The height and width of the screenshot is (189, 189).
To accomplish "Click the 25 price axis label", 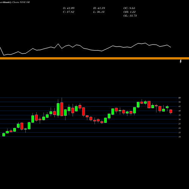I will tap(180, 124).
